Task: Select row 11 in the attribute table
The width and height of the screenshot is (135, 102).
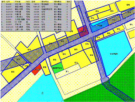Action: pyautogui.click(x=36, y=29)
